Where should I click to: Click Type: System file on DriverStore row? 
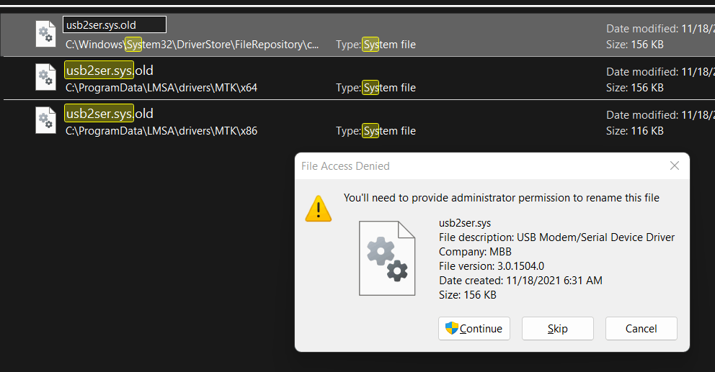tap(376, 45)
